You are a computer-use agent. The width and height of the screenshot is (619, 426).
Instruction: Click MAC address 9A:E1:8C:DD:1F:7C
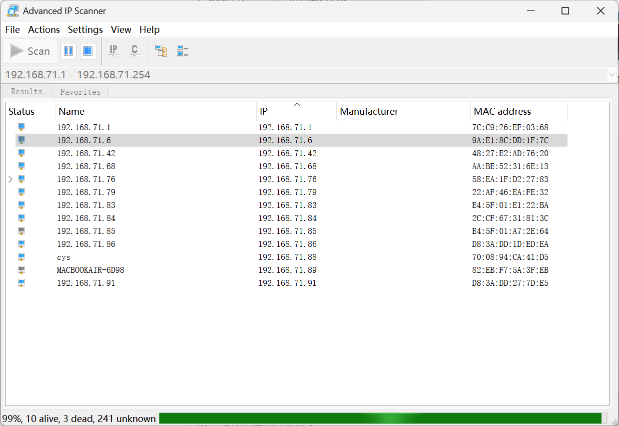[510, 140]
